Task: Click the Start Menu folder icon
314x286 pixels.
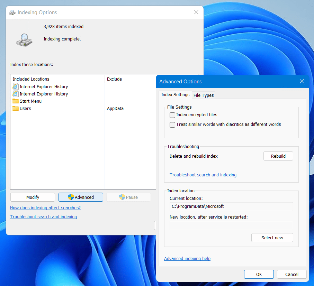Action: pyautogui.click(x=15, y=101)
